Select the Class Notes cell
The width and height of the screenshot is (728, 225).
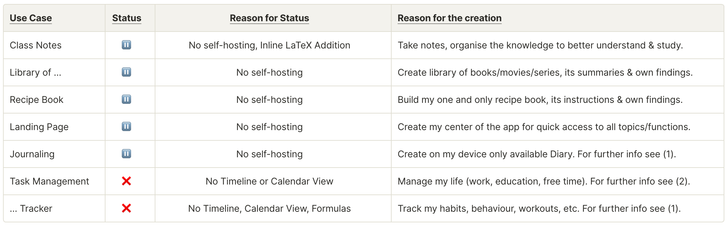(54, 45)
